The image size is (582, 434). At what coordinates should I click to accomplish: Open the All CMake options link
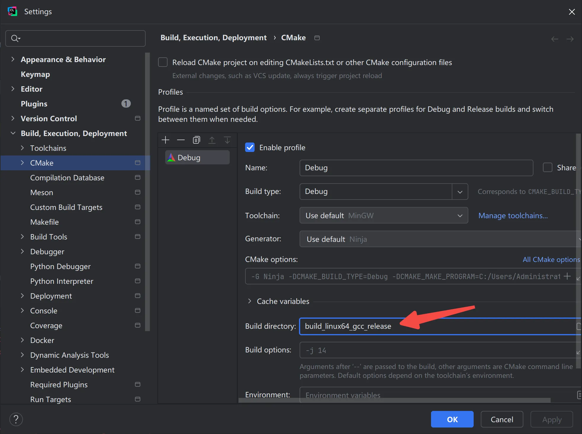tap(551, 259)
